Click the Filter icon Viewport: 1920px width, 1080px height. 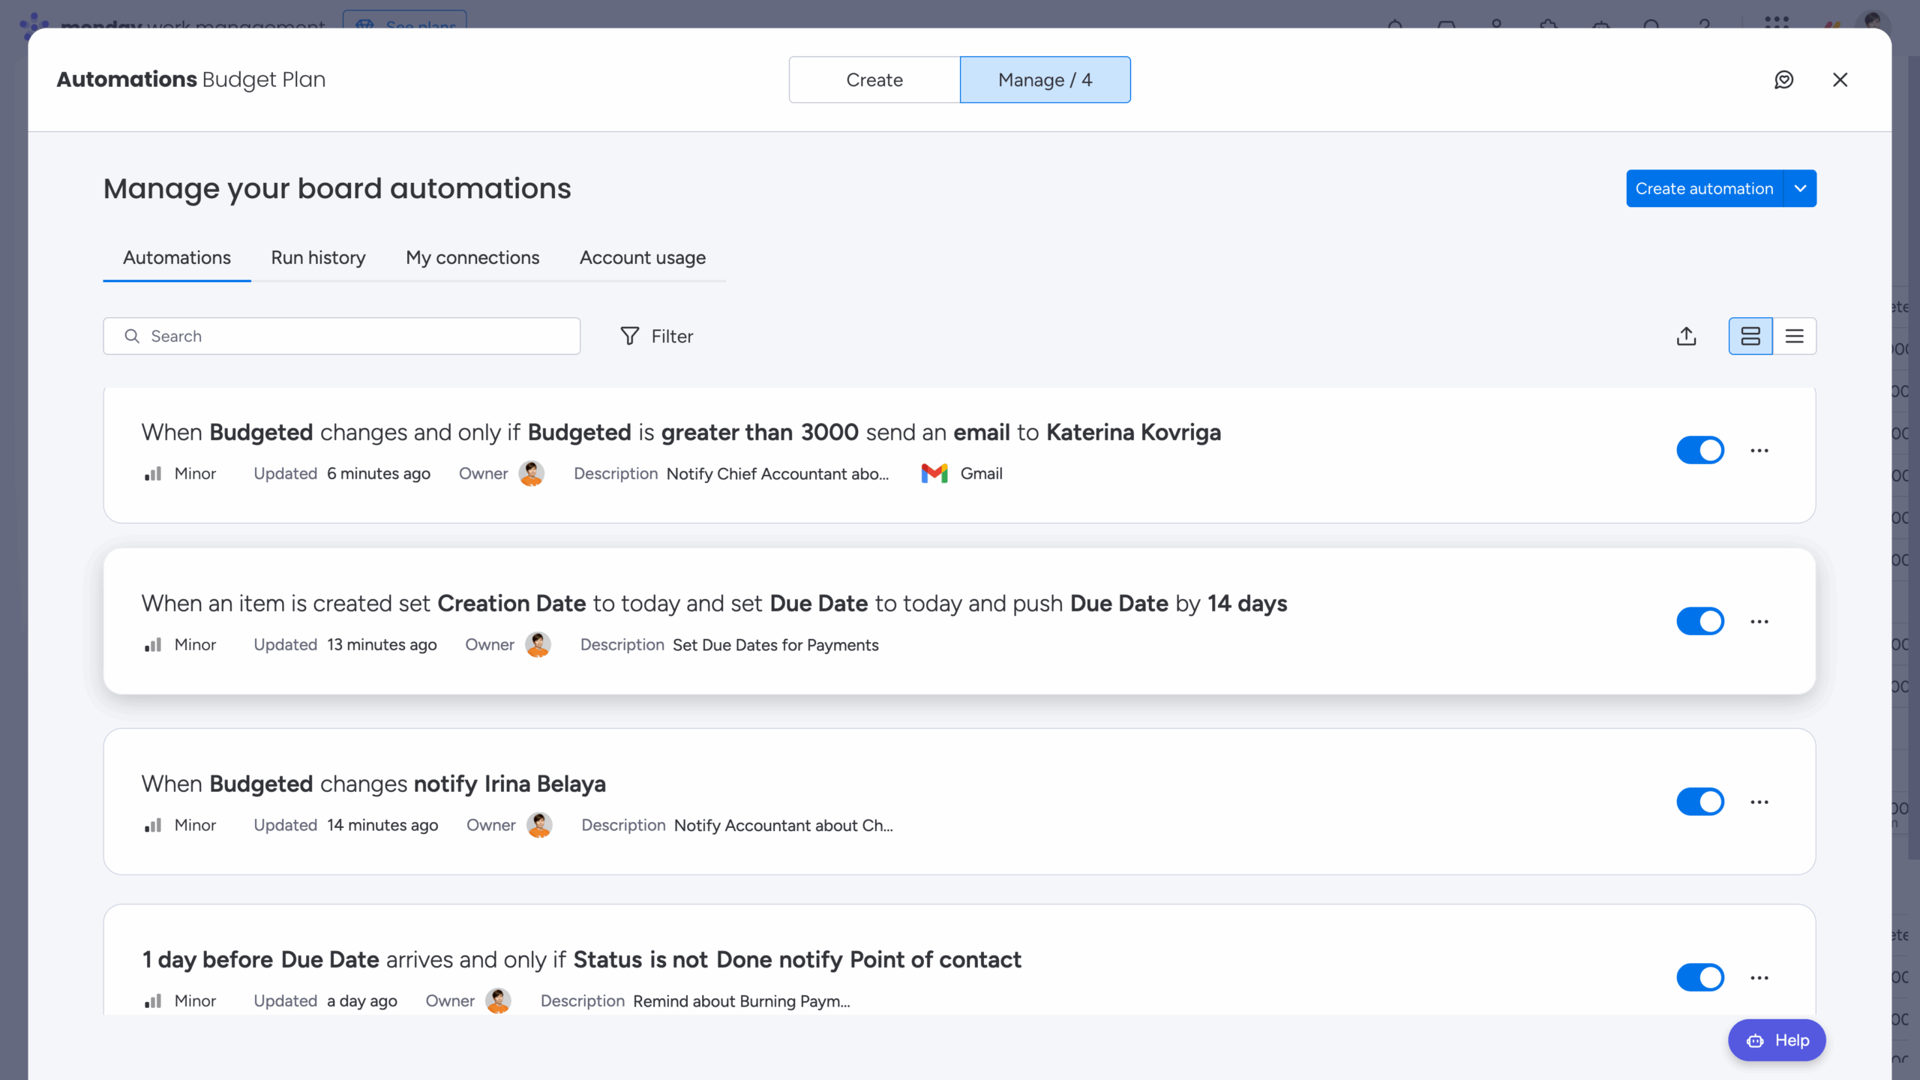click(629, 336)
